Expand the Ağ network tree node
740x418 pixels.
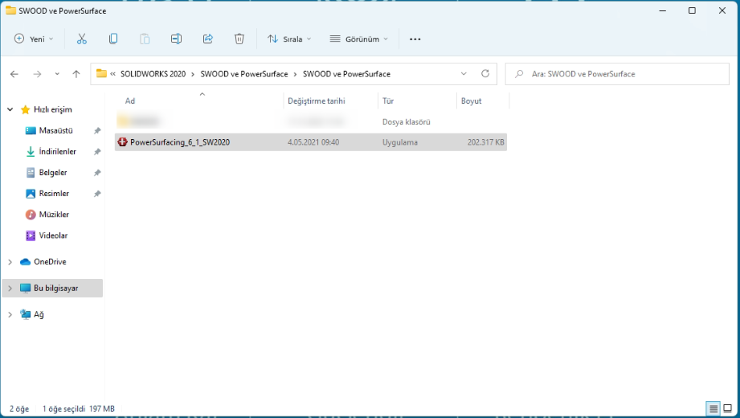pos(10,314)
